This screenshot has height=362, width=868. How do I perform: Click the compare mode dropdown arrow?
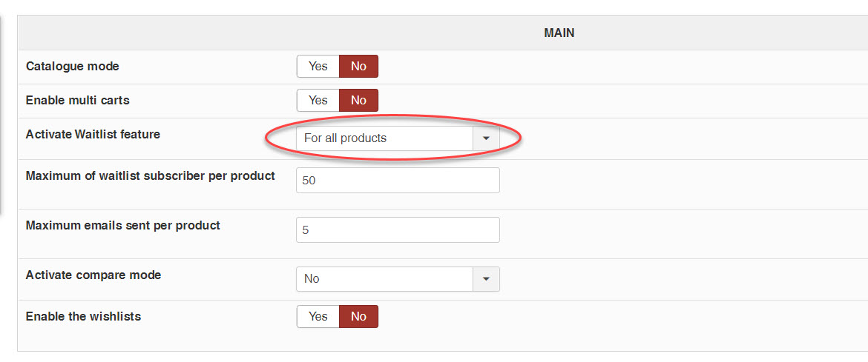point(486,279)
